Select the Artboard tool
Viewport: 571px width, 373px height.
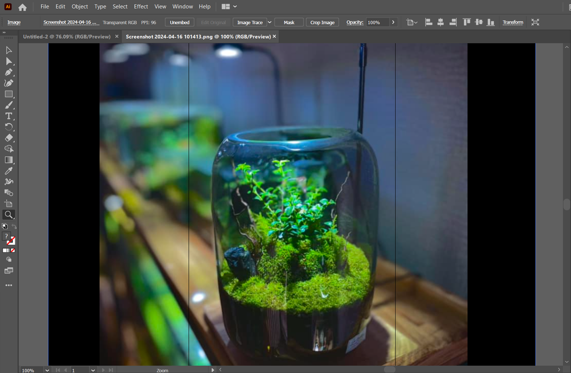(8, 204)
